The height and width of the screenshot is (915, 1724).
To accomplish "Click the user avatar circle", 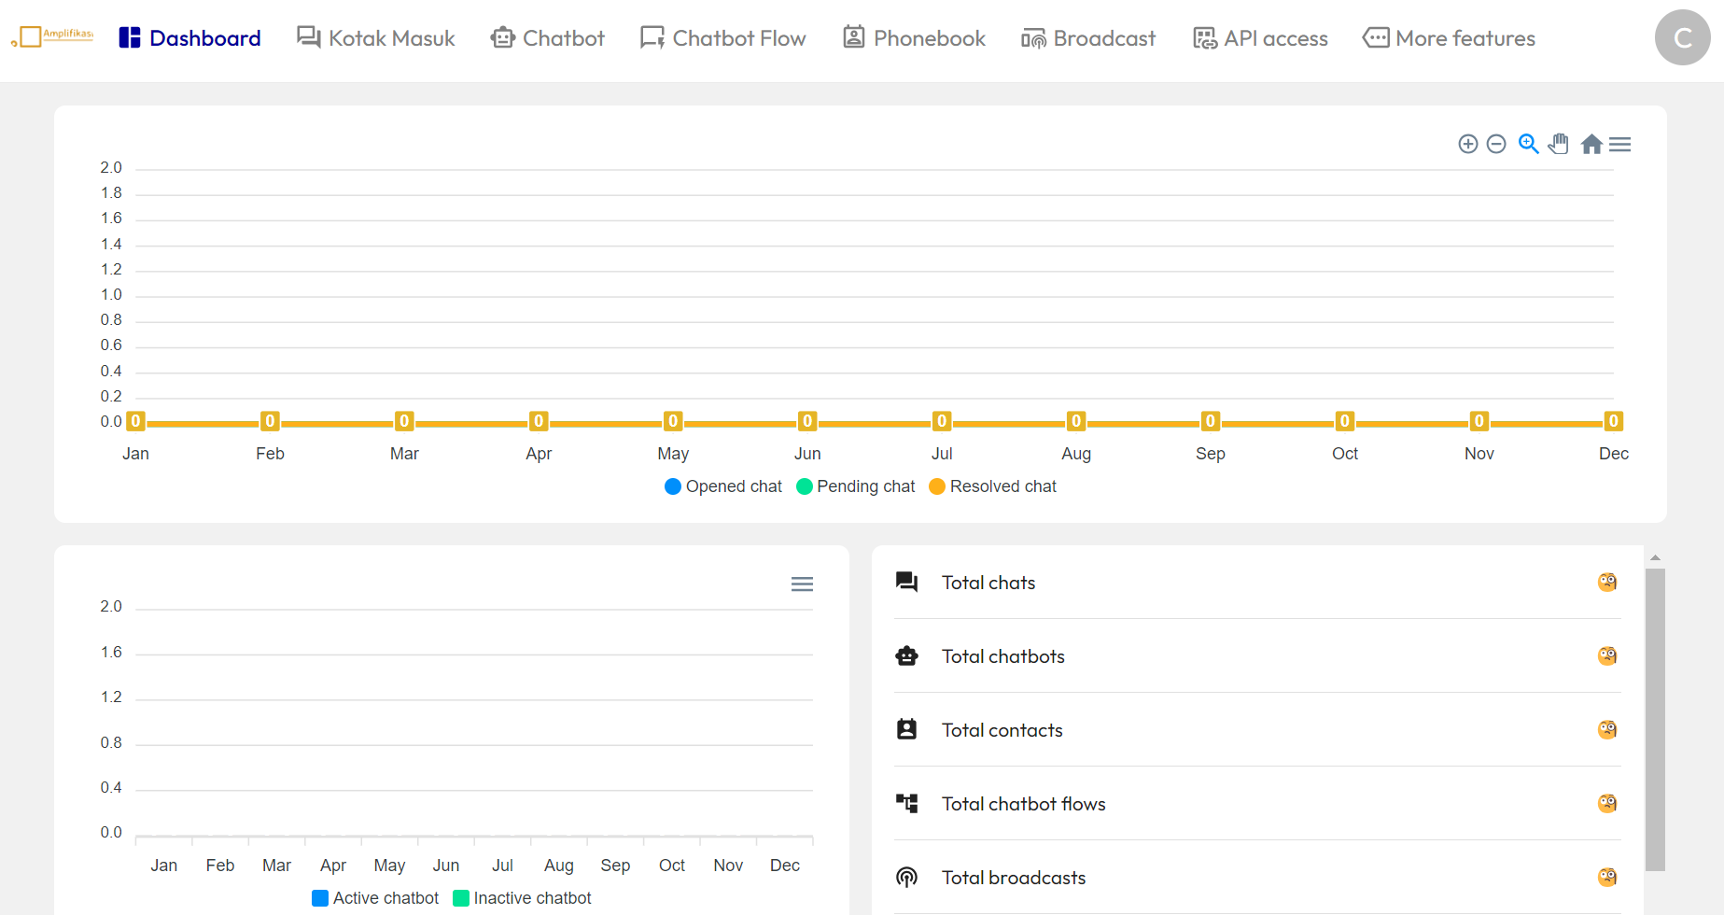I will [x=1682, y=37].
